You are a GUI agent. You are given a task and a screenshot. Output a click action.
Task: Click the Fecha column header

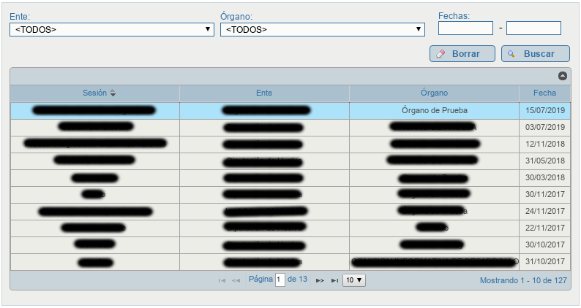[x=544, y=93]
